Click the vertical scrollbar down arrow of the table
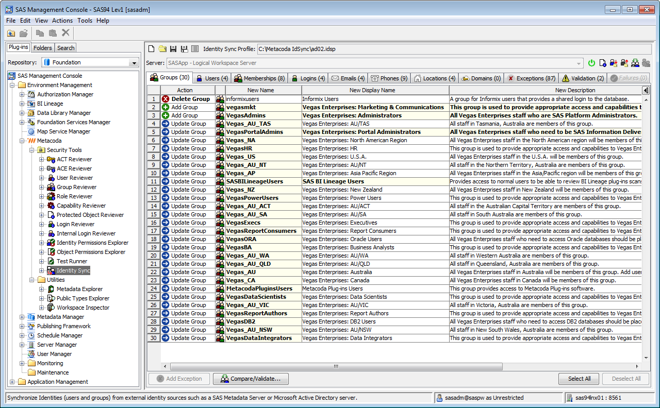The image size is (660, 408). (646, 358)
